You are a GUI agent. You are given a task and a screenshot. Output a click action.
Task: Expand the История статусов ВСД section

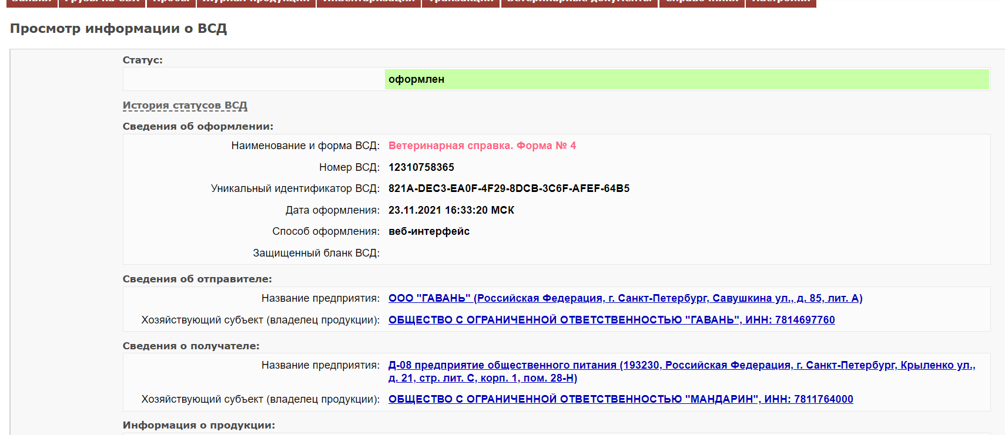(x=185, y=106)
